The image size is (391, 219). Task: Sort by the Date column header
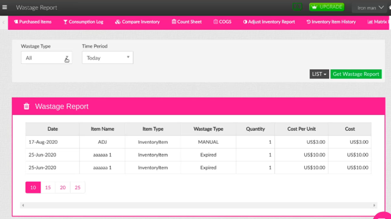[53, 129]
